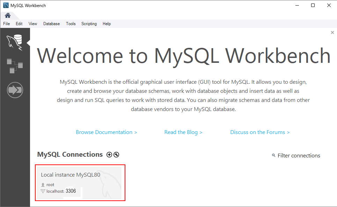Follow the Read the Blog link

pyautogui.click(x=183, y=132)
